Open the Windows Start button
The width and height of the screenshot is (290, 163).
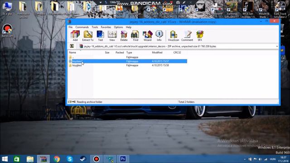tap(5, 159)
